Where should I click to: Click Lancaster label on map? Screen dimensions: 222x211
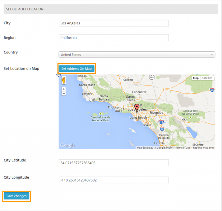pyautogui.click(x=139, y=92)
